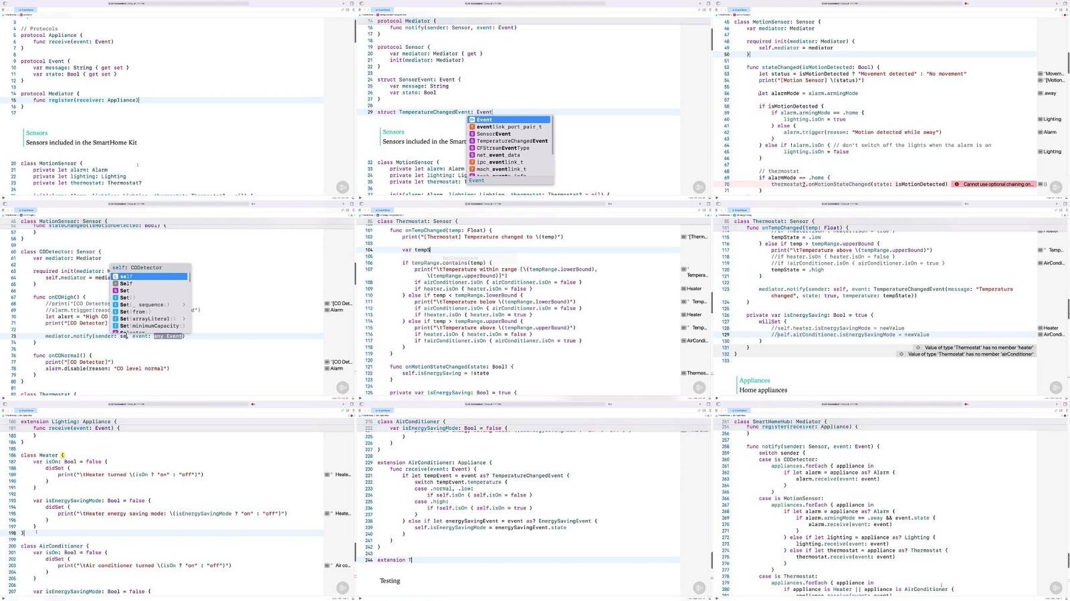Click struct icon beside 'TemperatureChangedEvent' suggestion
The width and height of the screenshot is (1070, 601).
pos(472,141)
